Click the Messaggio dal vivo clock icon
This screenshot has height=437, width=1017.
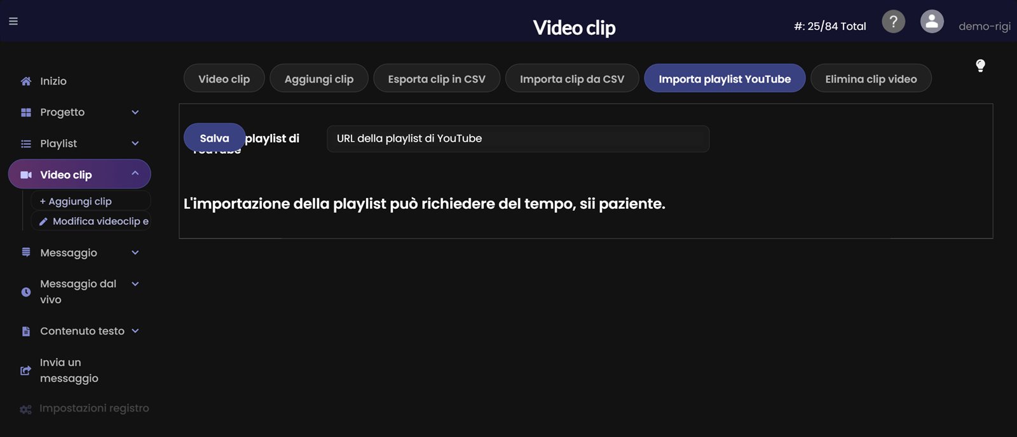[26, 292]
